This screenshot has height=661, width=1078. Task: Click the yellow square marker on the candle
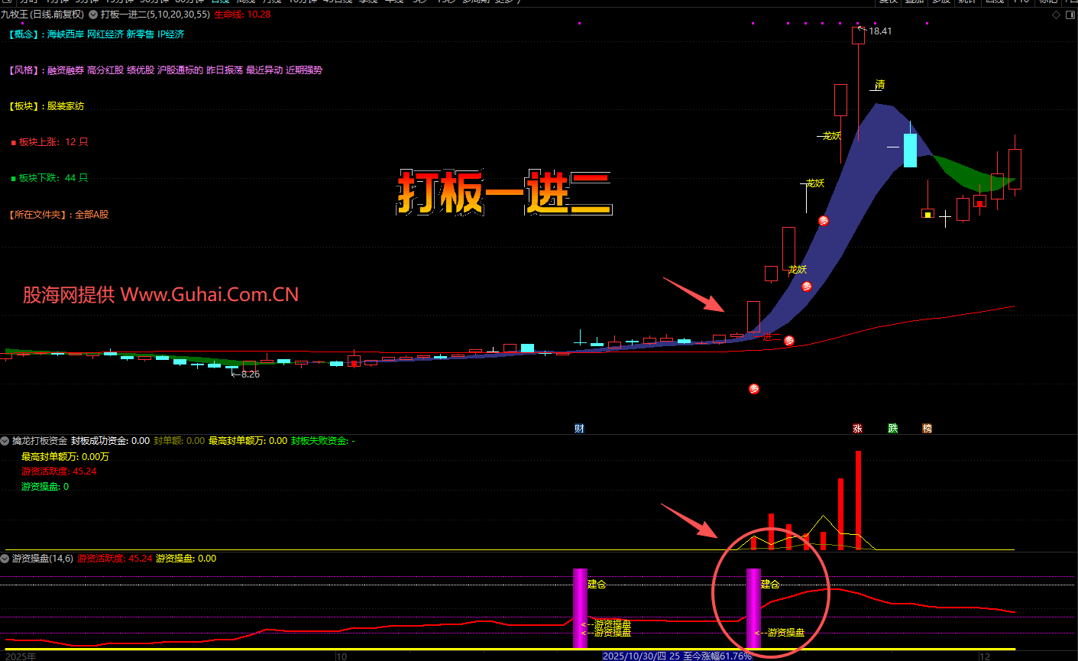(927, 215)
